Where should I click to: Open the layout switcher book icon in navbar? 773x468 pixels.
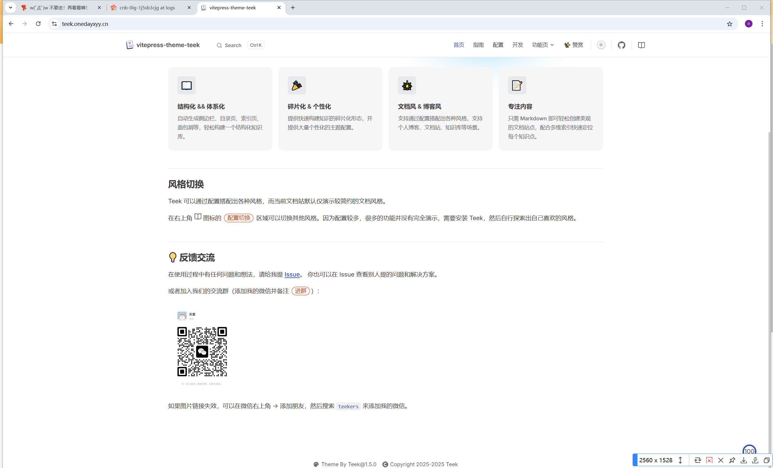pyautogui.click(x=641, y=45)
